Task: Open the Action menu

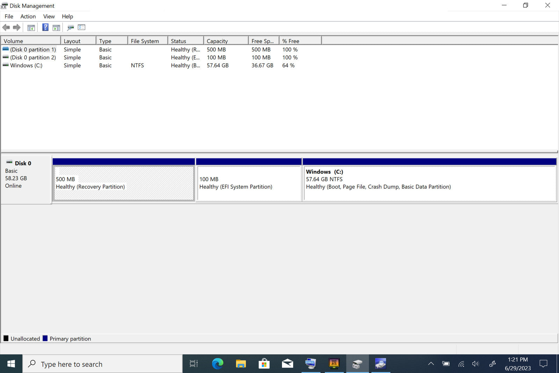Action: point(28,16)
